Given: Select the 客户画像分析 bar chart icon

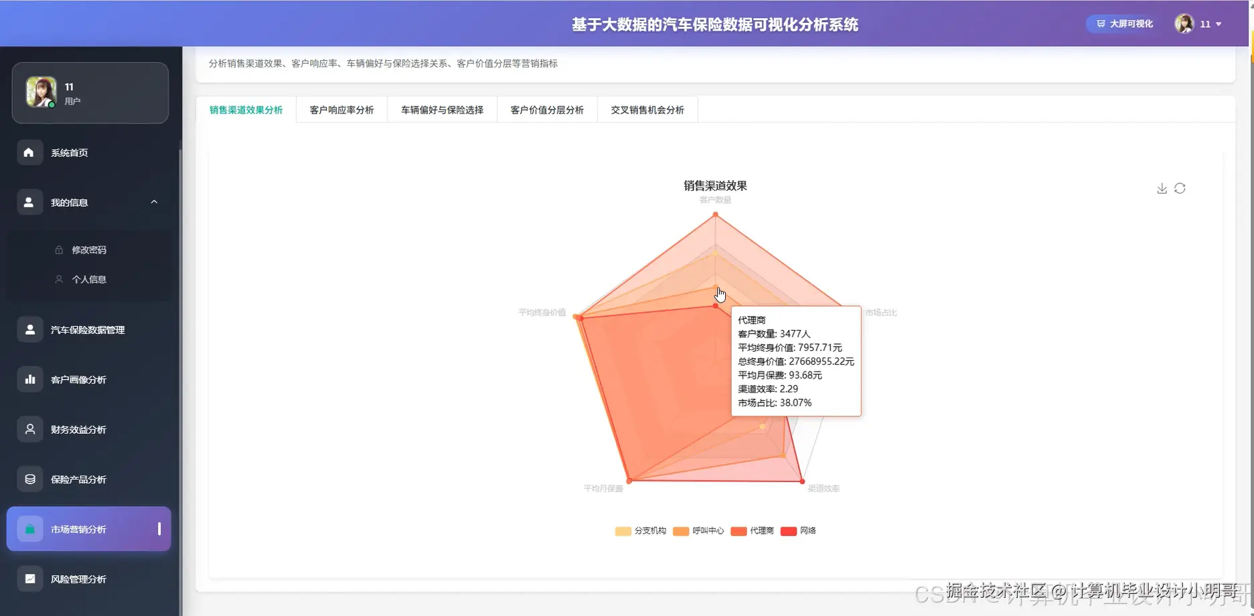Looking at the screenshot, I should tap(29, 379).
